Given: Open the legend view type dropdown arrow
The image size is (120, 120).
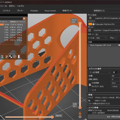Looking at the screenshot, I should 24,19.
